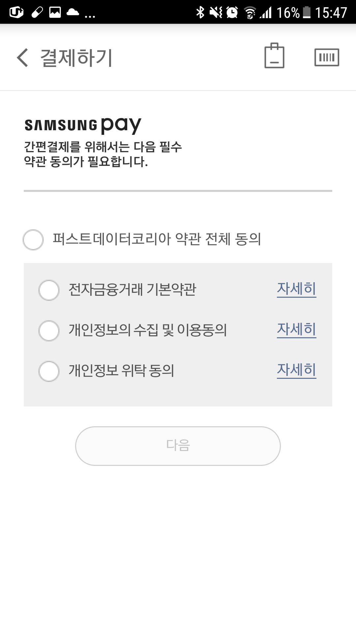Tap the back arrow next to 결제하기
The height and width of the screenshot is (633, 356).
click(x=22, y=57)
